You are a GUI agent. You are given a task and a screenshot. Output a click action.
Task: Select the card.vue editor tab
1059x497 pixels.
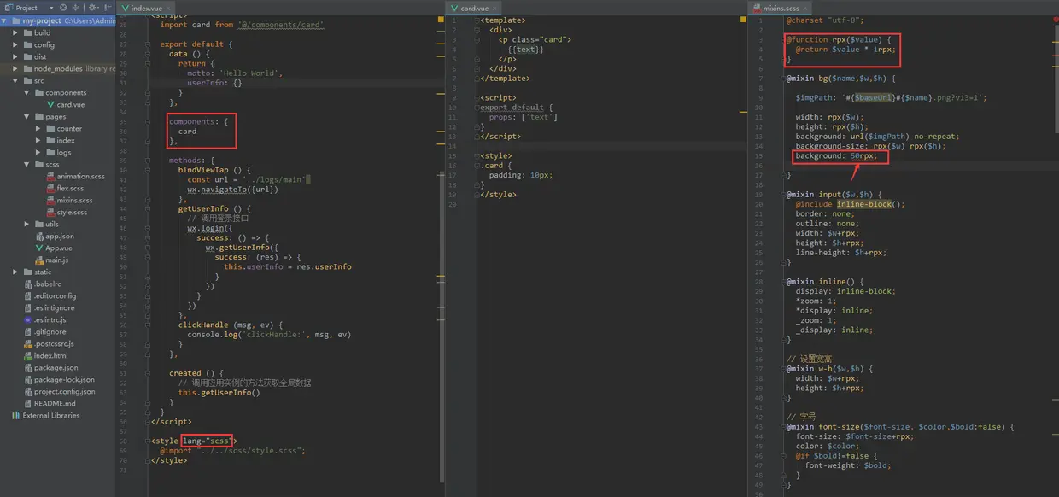tap(474, 9)
